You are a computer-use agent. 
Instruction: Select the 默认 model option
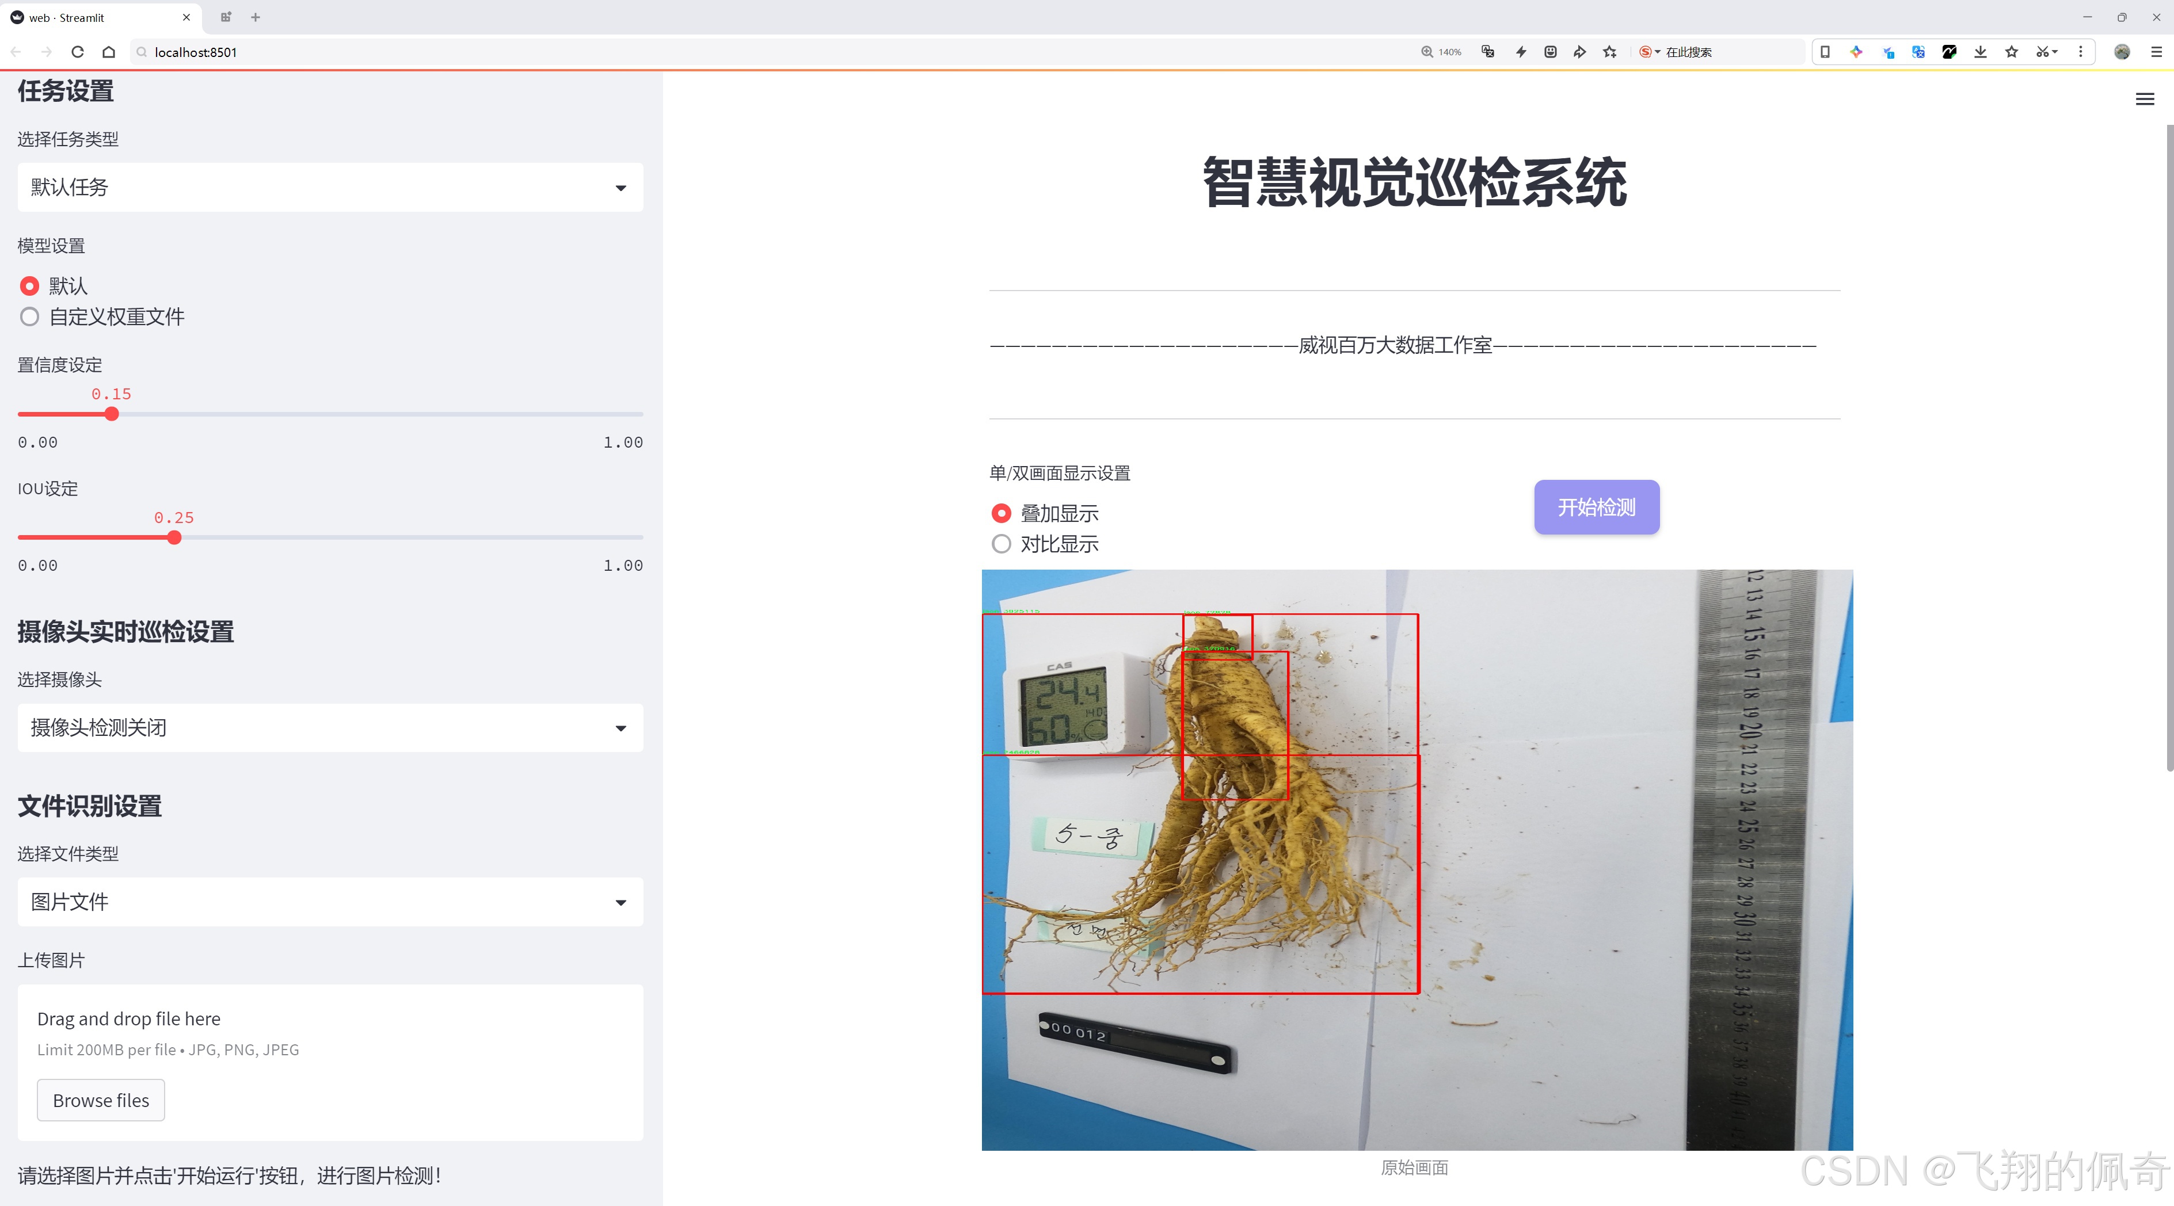tap(29, 286)
